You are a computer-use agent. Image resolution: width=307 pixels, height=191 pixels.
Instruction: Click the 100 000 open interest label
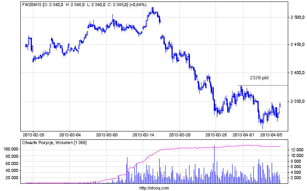coord(11,149)
